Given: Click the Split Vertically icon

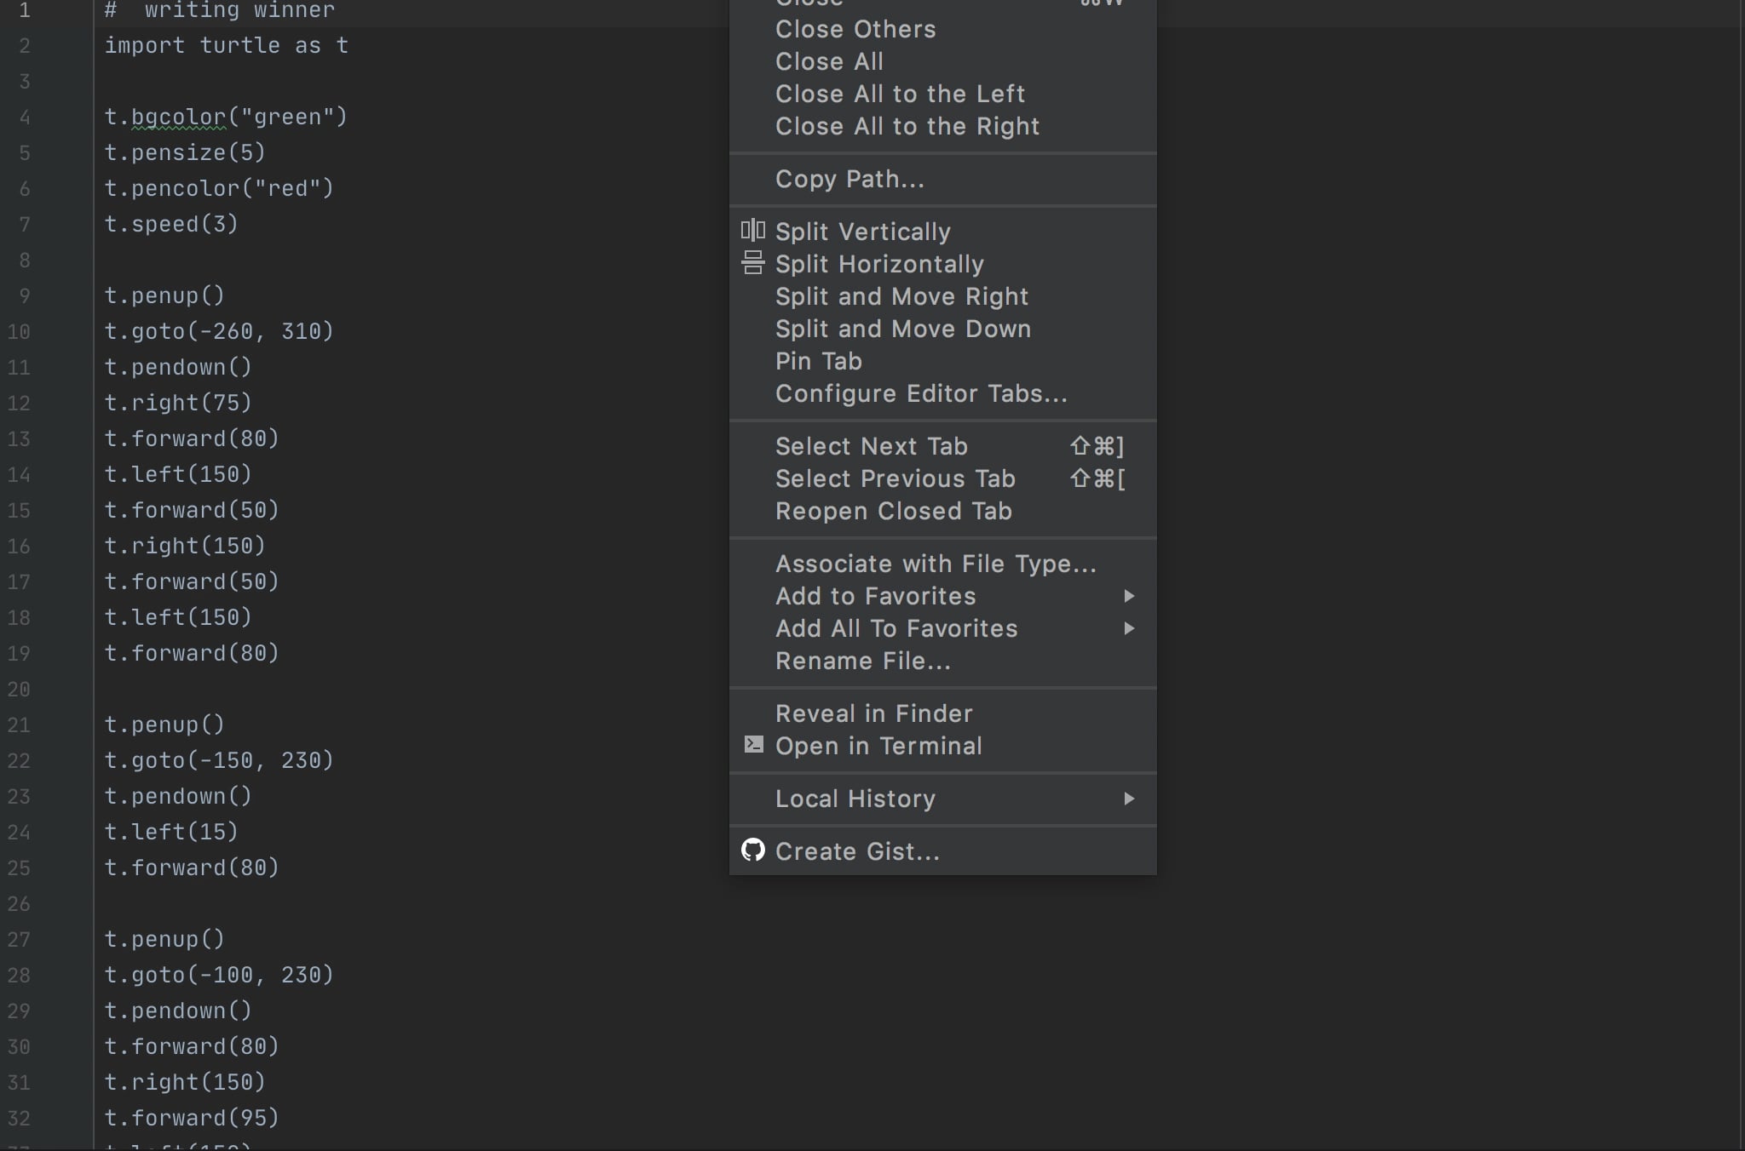Looking at the screenshot, I should [753, 231].
